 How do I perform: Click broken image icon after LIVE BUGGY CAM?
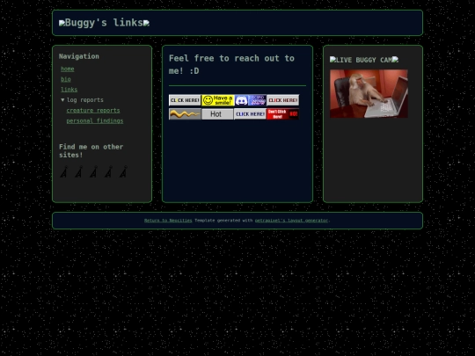395,60
